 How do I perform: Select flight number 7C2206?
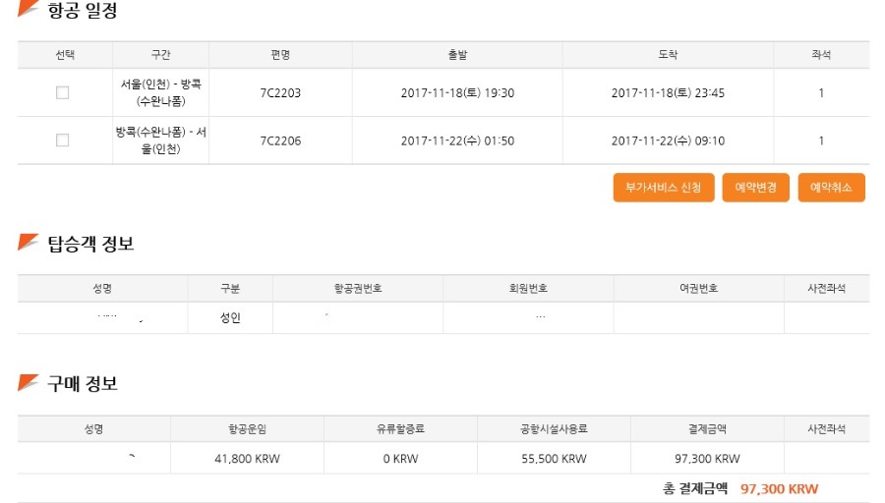[280, 140]
